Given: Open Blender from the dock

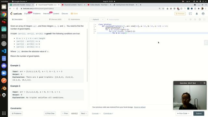Looking at the screenshot, I should [4, 88].
